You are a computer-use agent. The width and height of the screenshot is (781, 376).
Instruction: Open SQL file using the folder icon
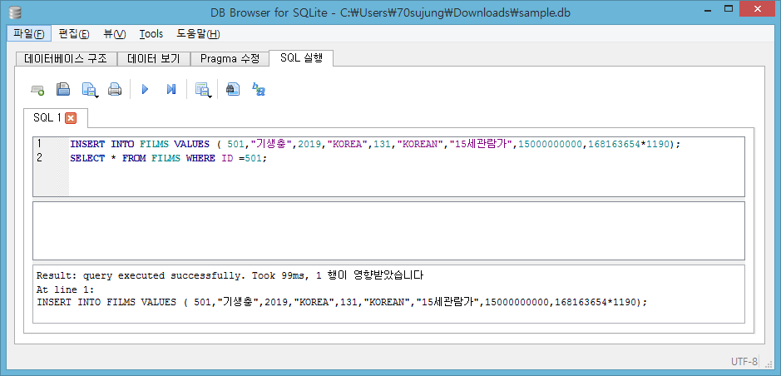pos(63,90)
